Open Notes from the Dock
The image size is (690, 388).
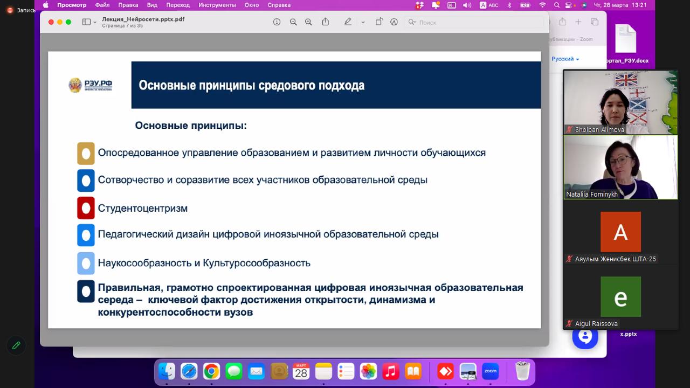[x=323, y=371]
